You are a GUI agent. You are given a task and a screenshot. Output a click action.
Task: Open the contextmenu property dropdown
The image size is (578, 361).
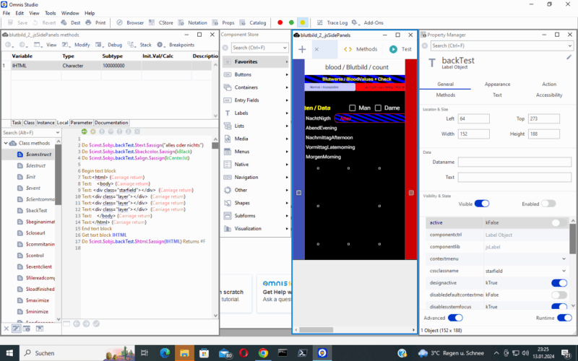point(564,258)
